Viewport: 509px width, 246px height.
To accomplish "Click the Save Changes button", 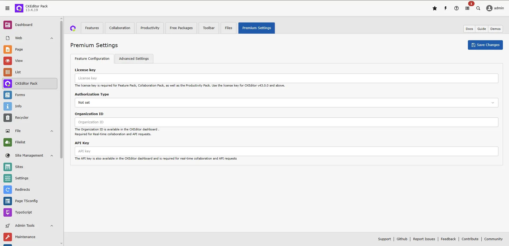I will point(485,45).
